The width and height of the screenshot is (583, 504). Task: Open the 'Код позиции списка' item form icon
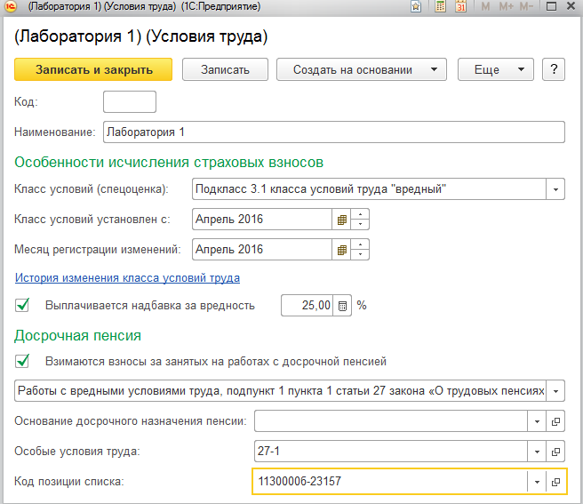point(555,481)
